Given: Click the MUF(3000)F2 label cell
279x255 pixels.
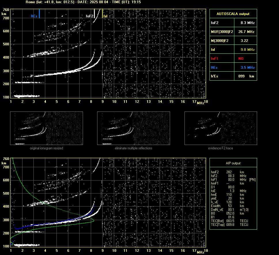Looking at the screenshot, I should (222, 31).
